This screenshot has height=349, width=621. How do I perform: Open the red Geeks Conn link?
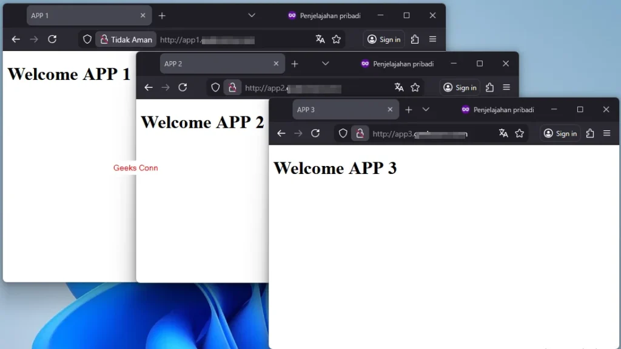pos(135,168)
